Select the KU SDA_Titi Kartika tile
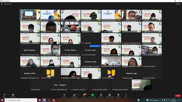Screen dimensions: 182x102 (x=152, y=73)
